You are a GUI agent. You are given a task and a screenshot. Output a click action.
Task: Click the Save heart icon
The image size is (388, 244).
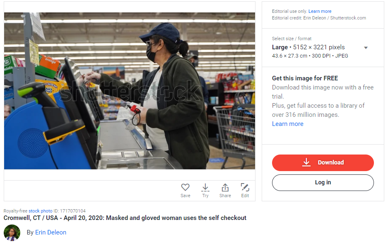(x=186, y=187)
